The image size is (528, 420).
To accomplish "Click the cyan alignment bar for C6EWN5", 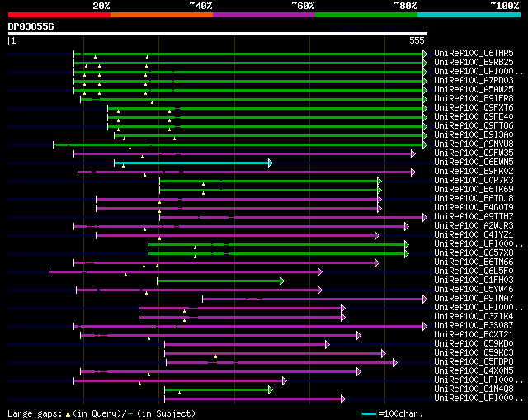I will (x=191, y=163).
